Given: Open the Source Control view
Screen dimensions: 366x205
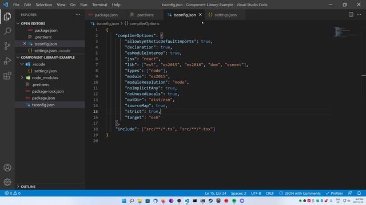Looking at the screenshot, I should pos(7,46).
